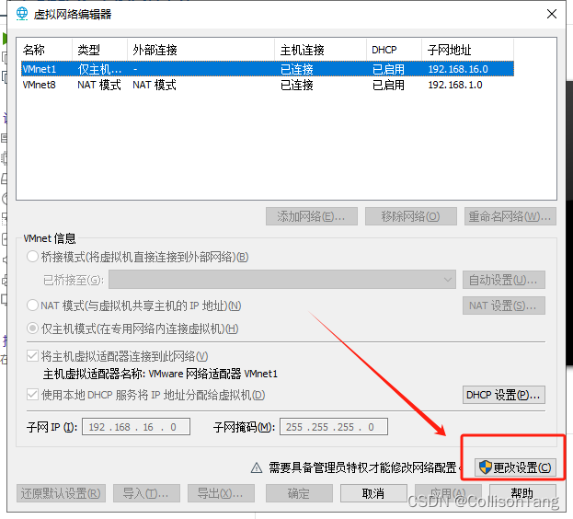The height and width of the screenshot is (519, 573).
Task: Click the 名称 column header
Action: pos(46,50)
